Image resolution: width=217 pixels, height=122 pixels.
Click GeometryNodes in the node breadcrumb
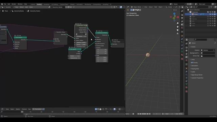pyautogui.click(x=19, y=11)
